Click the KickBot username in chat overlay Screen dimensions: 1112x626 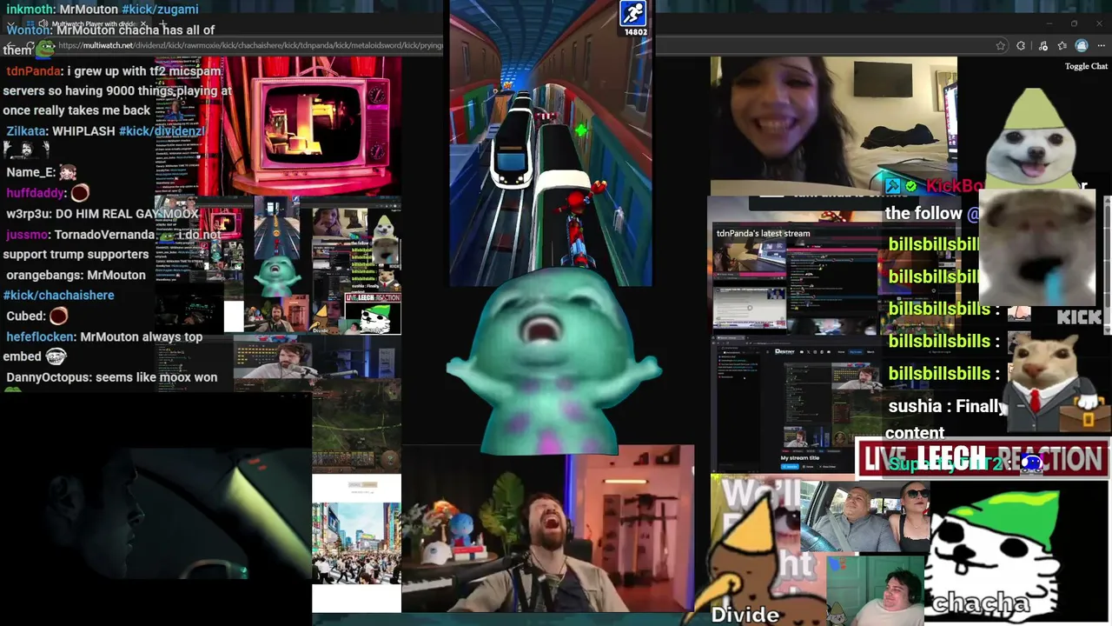[x=954, y=185]
